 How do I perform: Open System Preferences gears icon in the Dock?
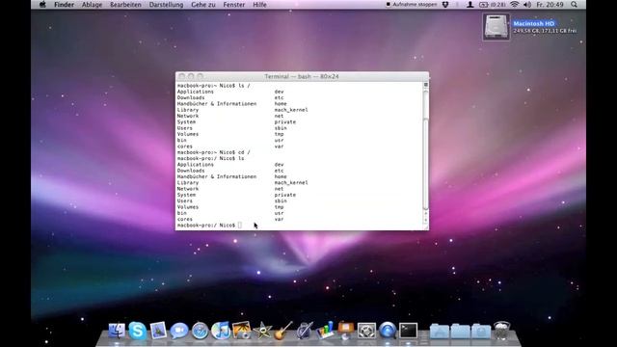(x=366, y=331)
